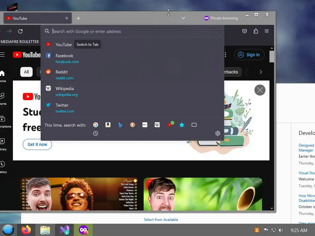This screenshot has width=315, height=236.
Task: Go forward with the arrow button
Action: click(x=9, y=31)
